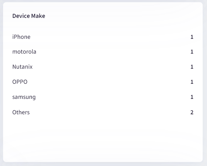
Task: Click the count value next to motorola
Action: (x=192, y=52)
